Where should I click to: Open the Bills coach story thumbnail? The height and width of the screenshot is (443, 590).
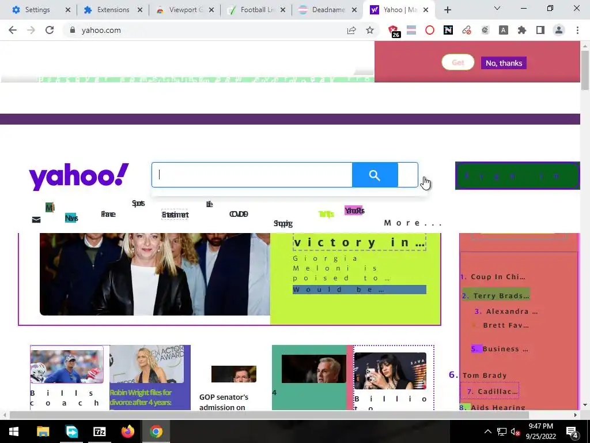tap(67, 366)
